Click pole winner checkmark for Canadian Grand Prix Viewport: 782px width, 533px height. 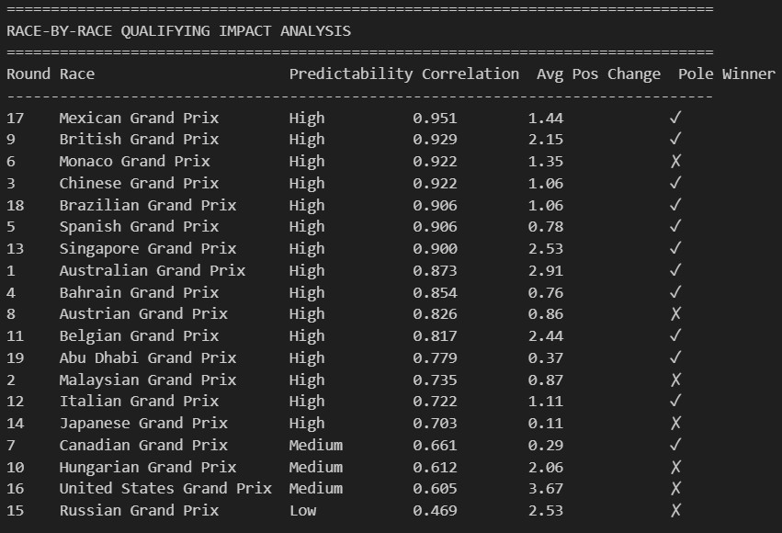coord(675,446)
